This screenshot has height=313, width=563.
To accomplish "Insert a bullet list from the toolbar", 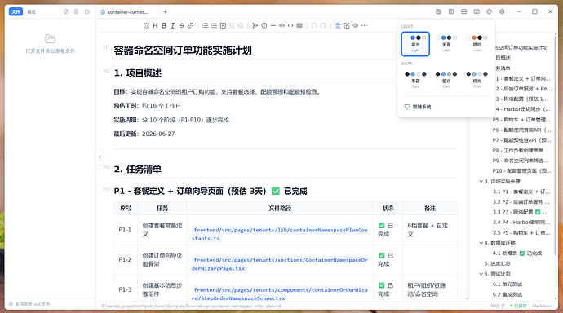I will 205,25.
